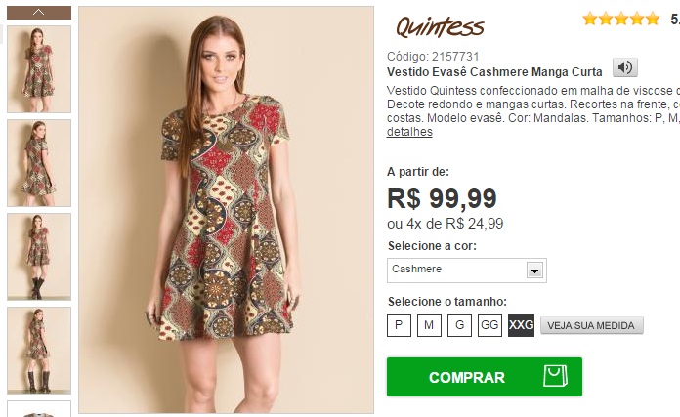
Task: Select size GG
Action: (489, 325)
